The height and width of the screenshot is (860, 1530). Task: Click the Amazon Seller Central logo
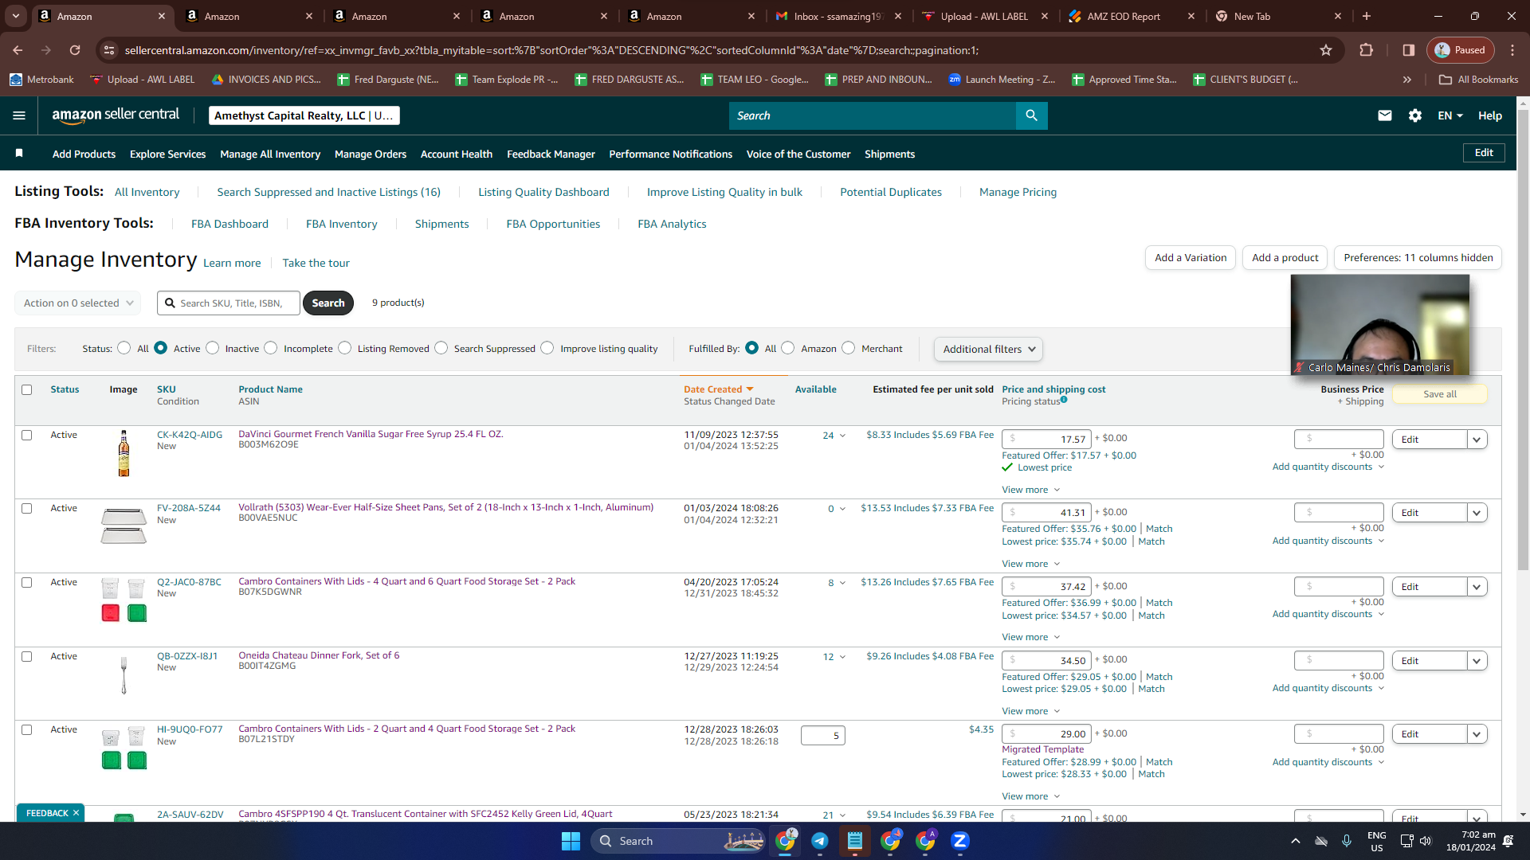(116, 115)
